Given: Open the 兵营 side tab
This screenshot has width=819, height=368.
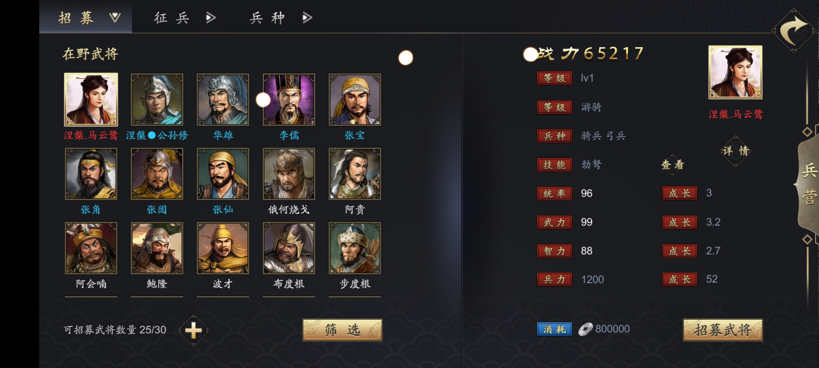Looking at the screenshot, I should (x=808, y=184).
